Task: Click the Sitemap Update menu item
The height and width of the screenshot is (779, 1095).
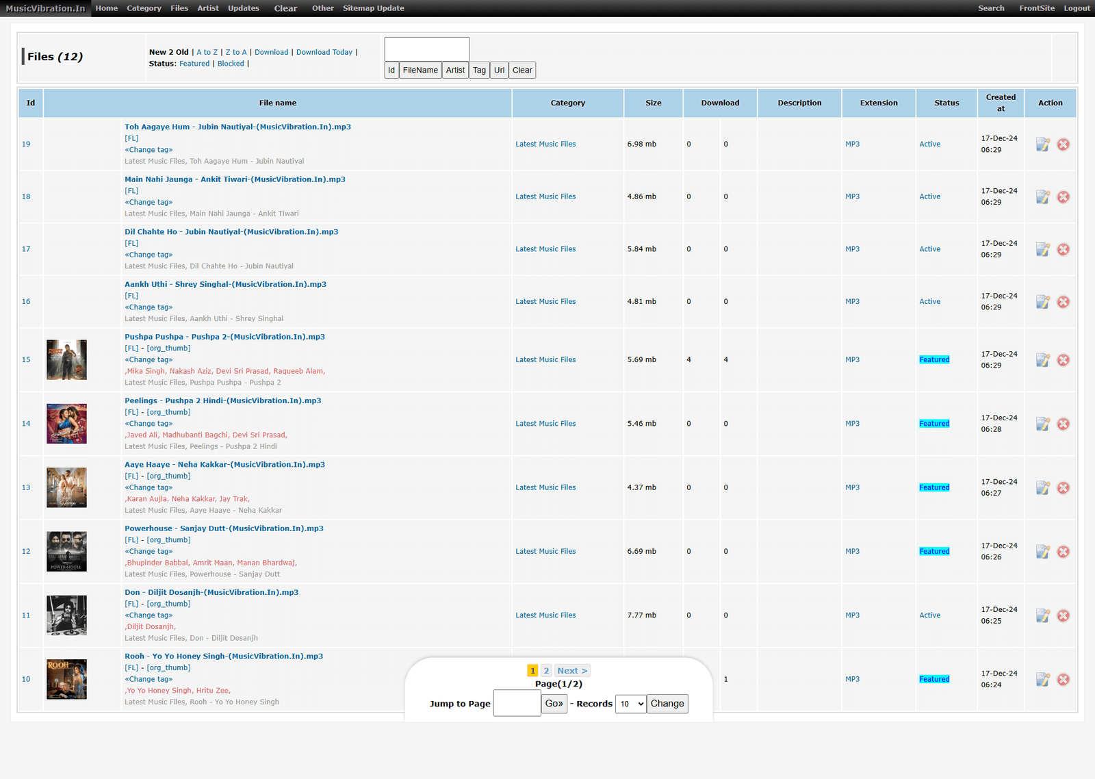Action: (x=373, y=8)
